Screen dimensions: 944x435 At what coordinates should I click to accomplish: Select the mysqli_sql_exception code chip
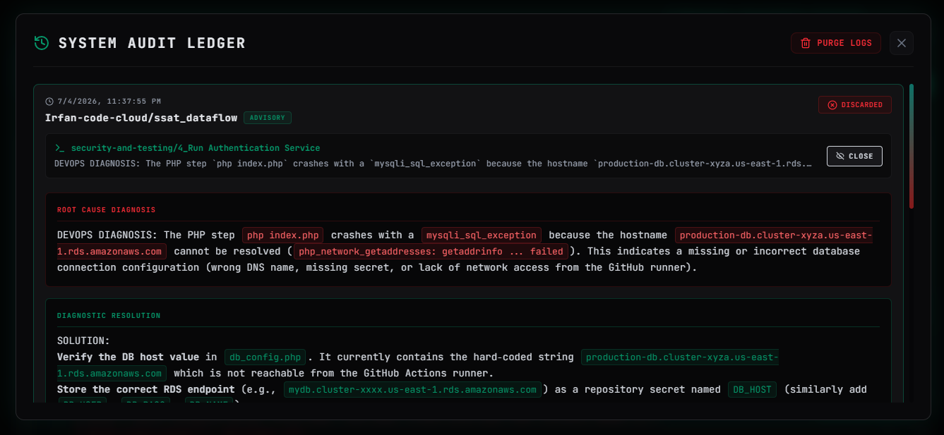click(x=482, y=235)
